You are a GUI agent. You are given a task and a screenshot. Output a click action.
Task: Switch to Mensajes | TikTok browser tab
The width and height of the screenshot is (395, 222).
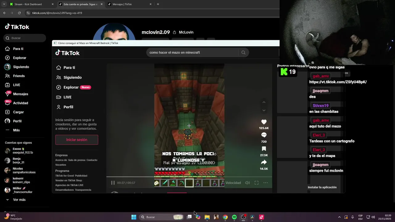[130, 4]
